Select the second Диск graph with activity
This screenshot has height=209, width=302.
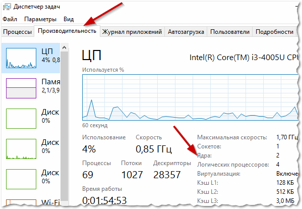[x=21, y=149]
